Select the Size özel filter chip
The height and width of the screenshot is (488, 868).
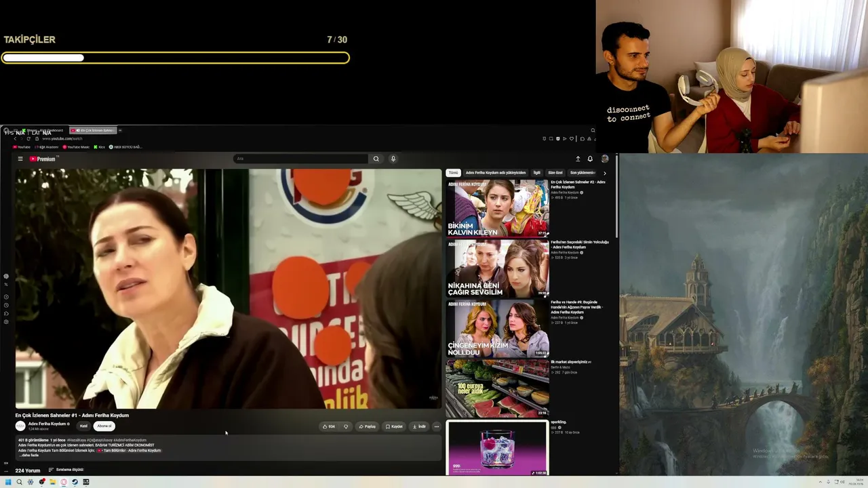pyautogui.click(x=555, y=173)
